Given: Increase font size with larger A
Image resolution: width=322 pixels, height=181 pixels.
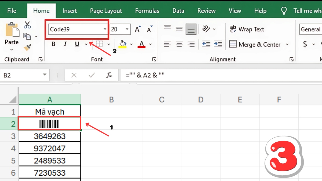Looking at the screenshot, I should click(138, 29).
